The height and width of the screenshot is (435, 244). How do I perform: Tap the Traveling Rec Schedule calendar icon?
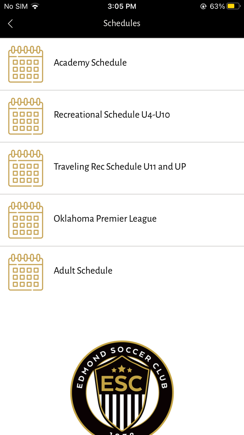tap(25, 167)
